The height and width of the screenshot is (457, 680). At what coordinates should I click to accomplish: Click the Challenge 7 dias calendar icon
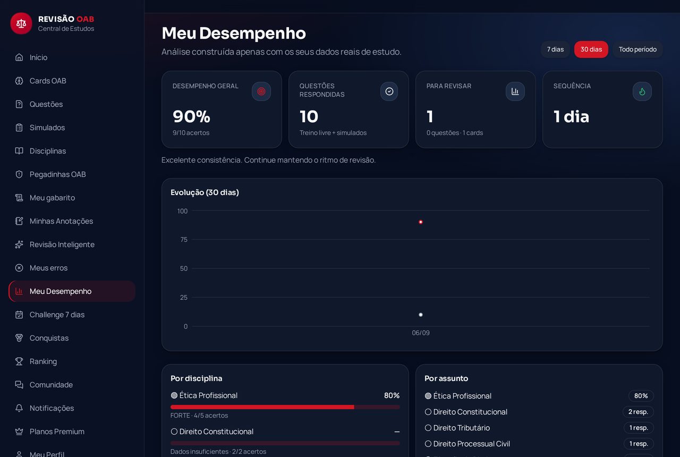[x=19, y=315]
